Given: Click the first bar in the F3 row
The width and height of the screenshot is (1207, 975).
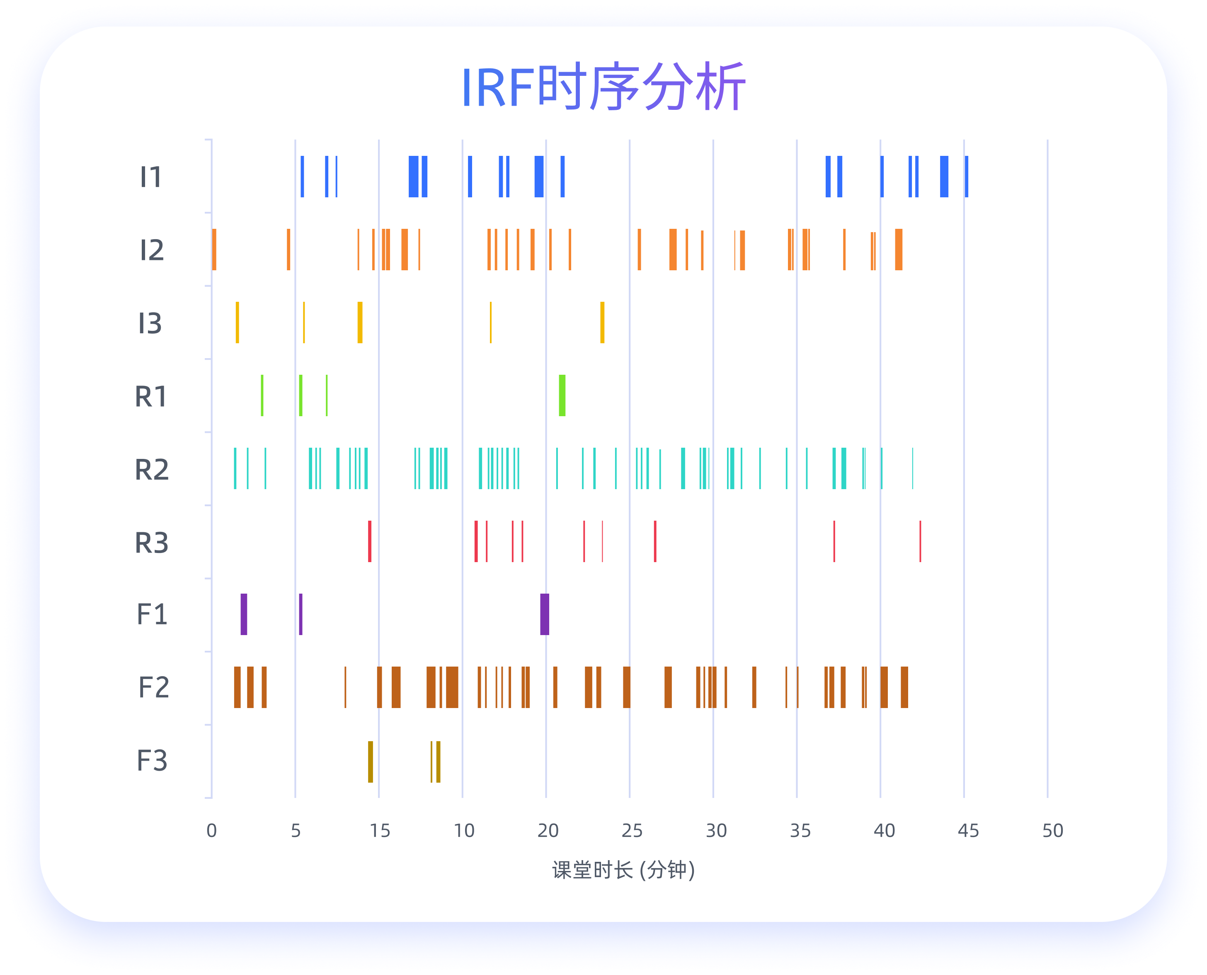Looking at the screenshot, I should (370, 762).
